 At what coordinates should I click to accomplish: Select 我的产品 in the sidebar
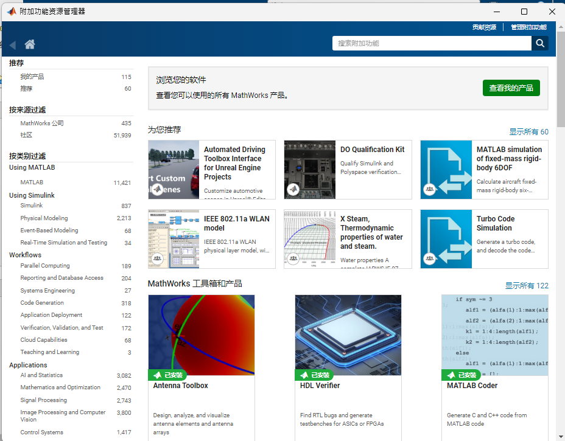32,77
